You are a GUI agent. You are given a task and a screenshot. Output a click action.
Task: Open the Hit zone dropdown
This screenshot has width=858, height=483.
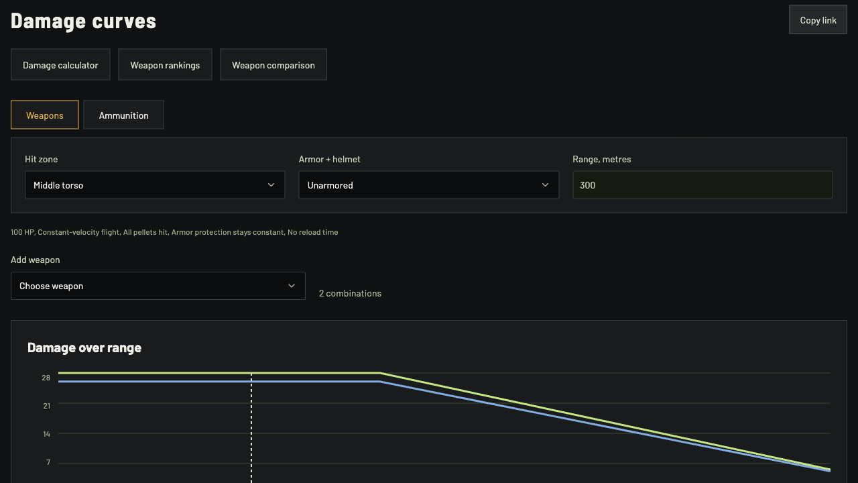155,185
